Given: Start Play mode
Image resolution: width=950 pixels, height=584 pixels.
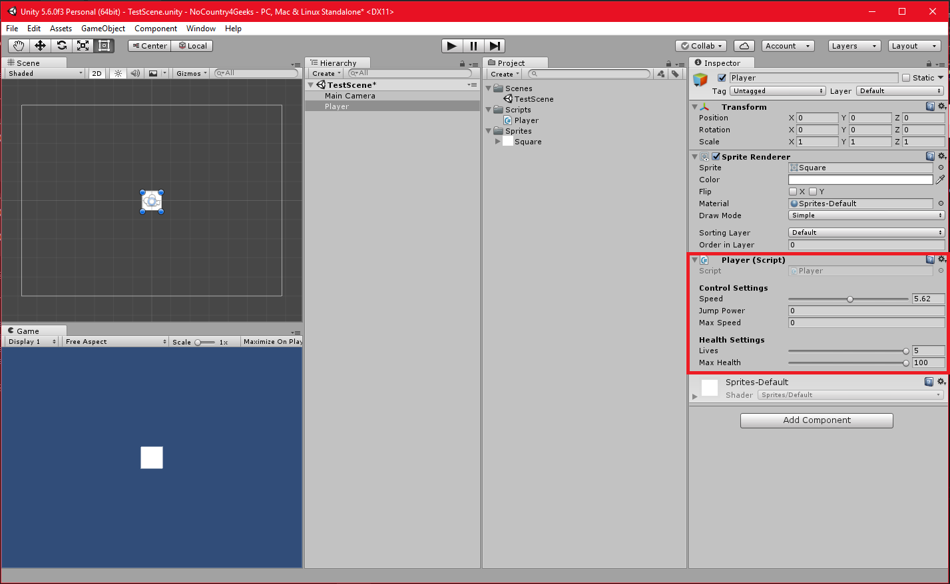Looking at the screenshot, I should [452, 46].
